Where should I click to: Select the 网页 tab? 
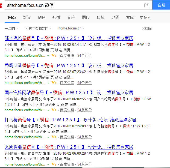point(12,17)
